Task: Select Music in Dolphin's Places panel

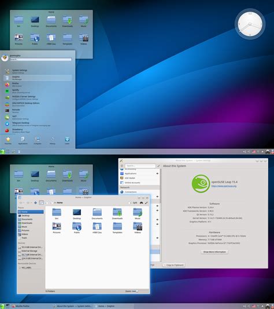Action: 31,227
